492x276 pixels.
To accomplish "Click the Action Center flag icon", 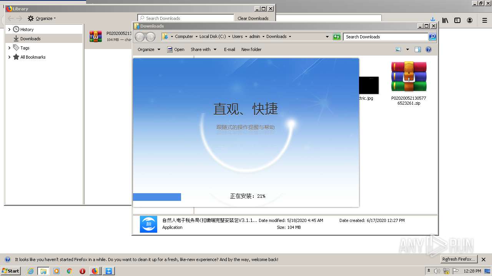I will point(455,271).
